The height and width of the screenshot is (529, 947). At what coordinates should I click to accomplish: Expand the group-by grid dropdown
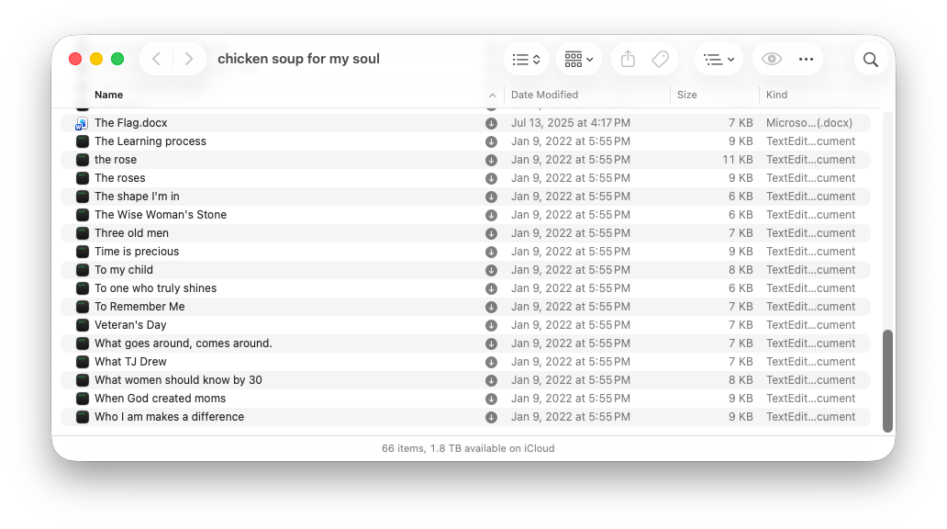click(x=579, y=60)
